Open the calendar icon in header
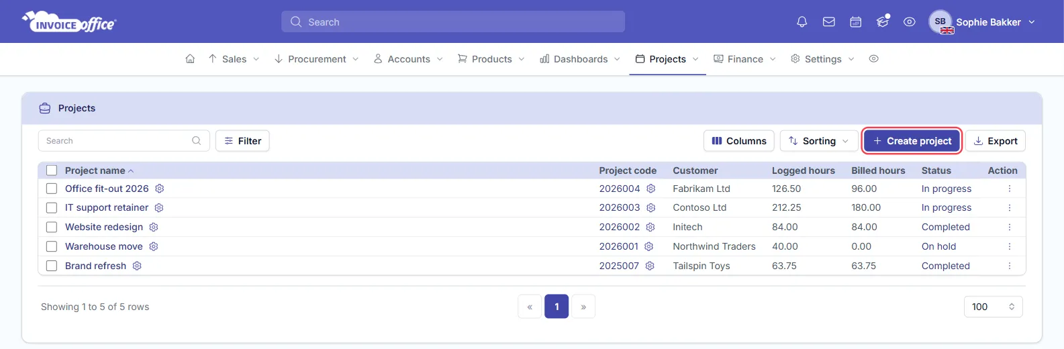1064x349 pixels. [855, 21]
